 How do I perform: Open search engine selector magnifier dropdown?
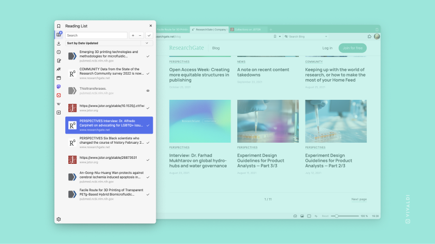click(x=286, y=36)
